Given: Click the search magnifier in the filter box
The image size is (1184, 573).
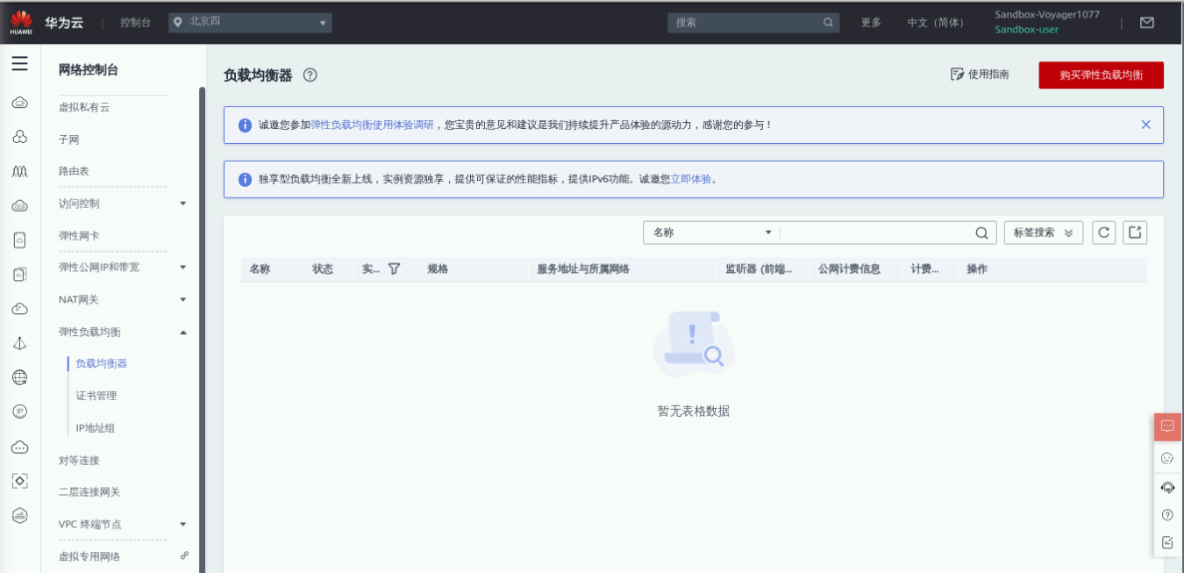Looking at the screenshot, I should (x=981, y=233).
